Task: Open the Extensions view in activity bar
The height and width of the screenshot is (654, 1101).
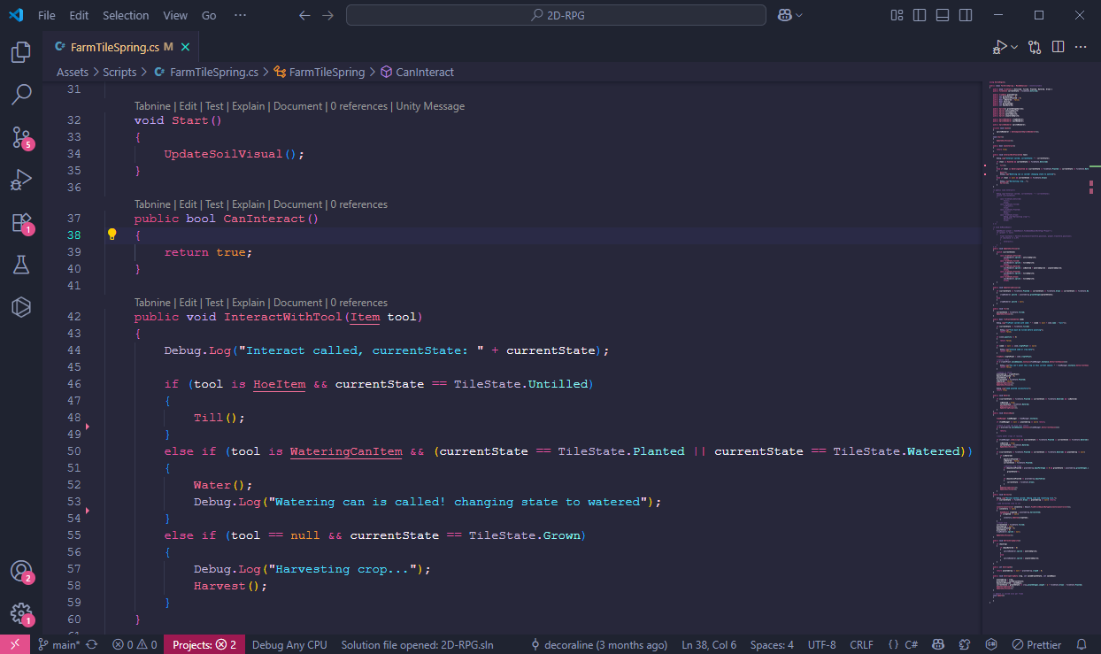Action: click(x=21, y=222)
